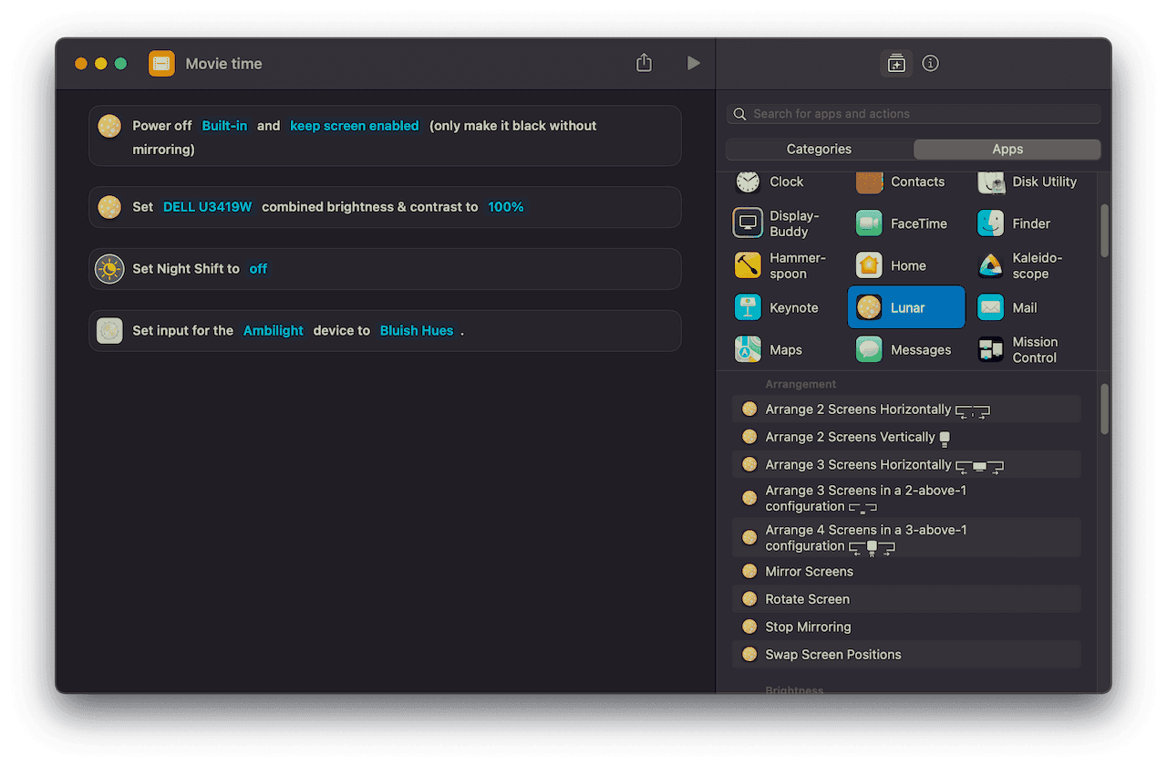The image size is (1167, 767).
Task: Switch to the Categories tab
Action: (819, 150)
